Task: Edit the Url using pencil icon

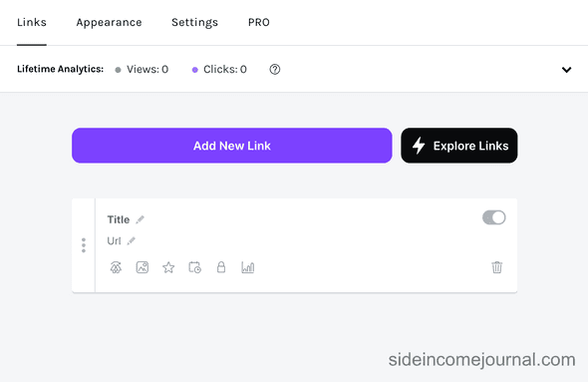Action: click(131, 241)
